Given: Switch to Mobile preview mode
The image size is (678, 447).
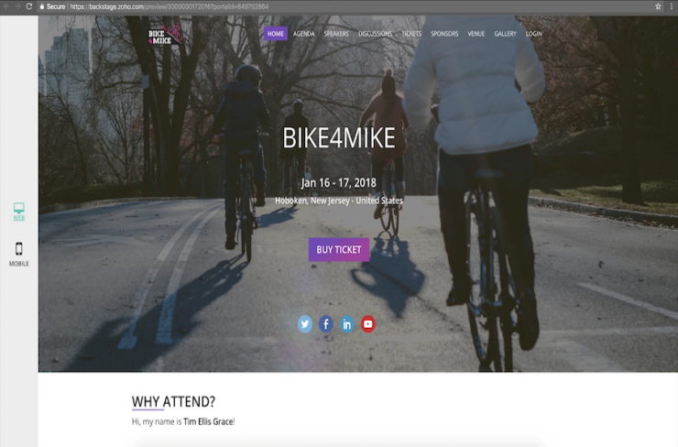Looking at the screenshot, I should pyautogui.click(x=18, y=255).
